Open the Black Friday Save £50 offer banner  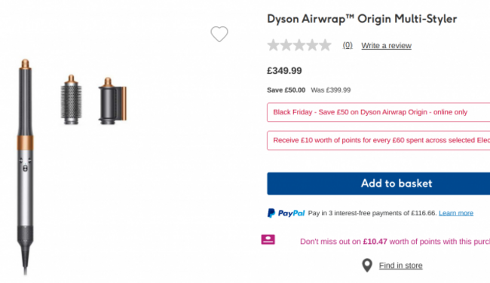[378, 112]
